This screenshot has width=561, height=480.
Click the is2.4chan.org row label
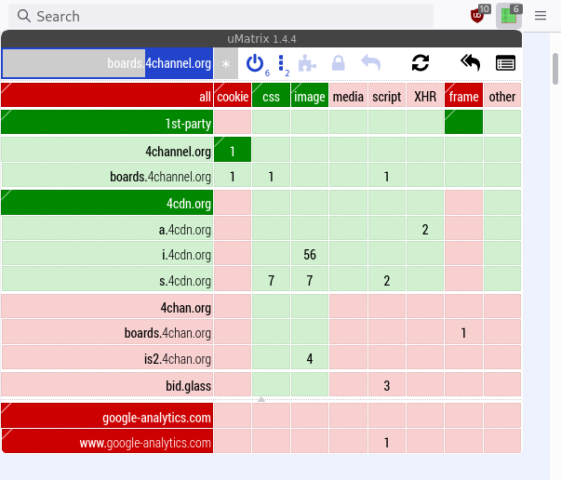click(x=107, y=357)
